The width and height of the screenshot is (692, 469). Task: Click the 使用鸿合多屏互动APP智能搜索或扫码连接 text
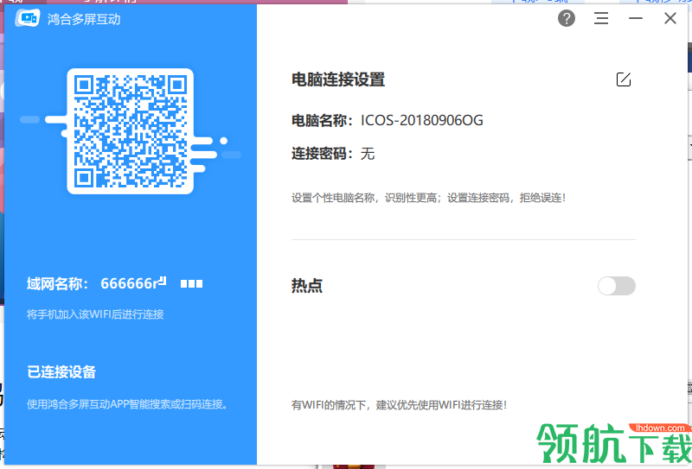point(127,404)
